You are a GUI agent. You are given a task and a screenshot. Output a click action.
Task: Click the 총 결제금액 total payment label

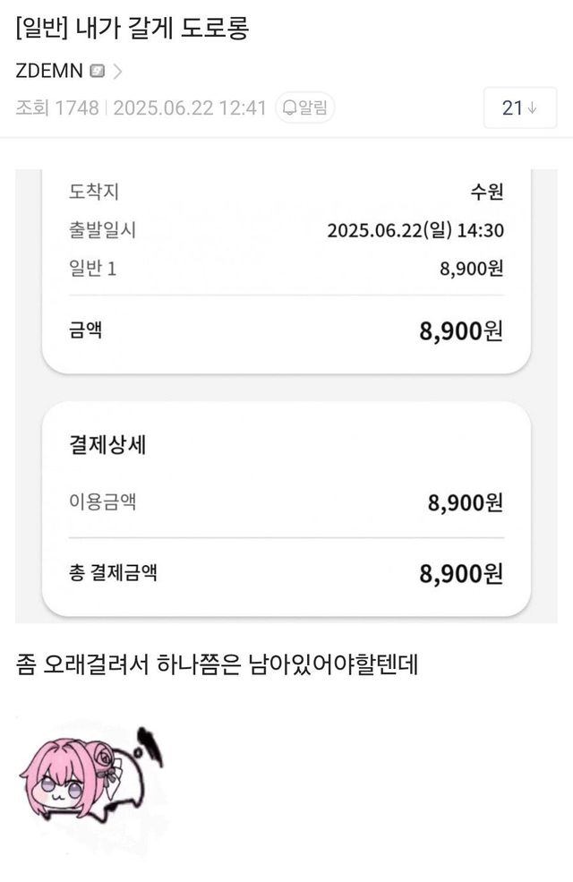113,573
